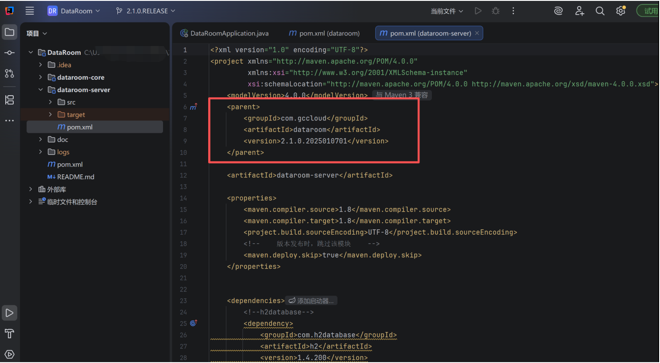Select the logs folder row
The height and width of the screenshot is (363, 660).
click(95, 152)
